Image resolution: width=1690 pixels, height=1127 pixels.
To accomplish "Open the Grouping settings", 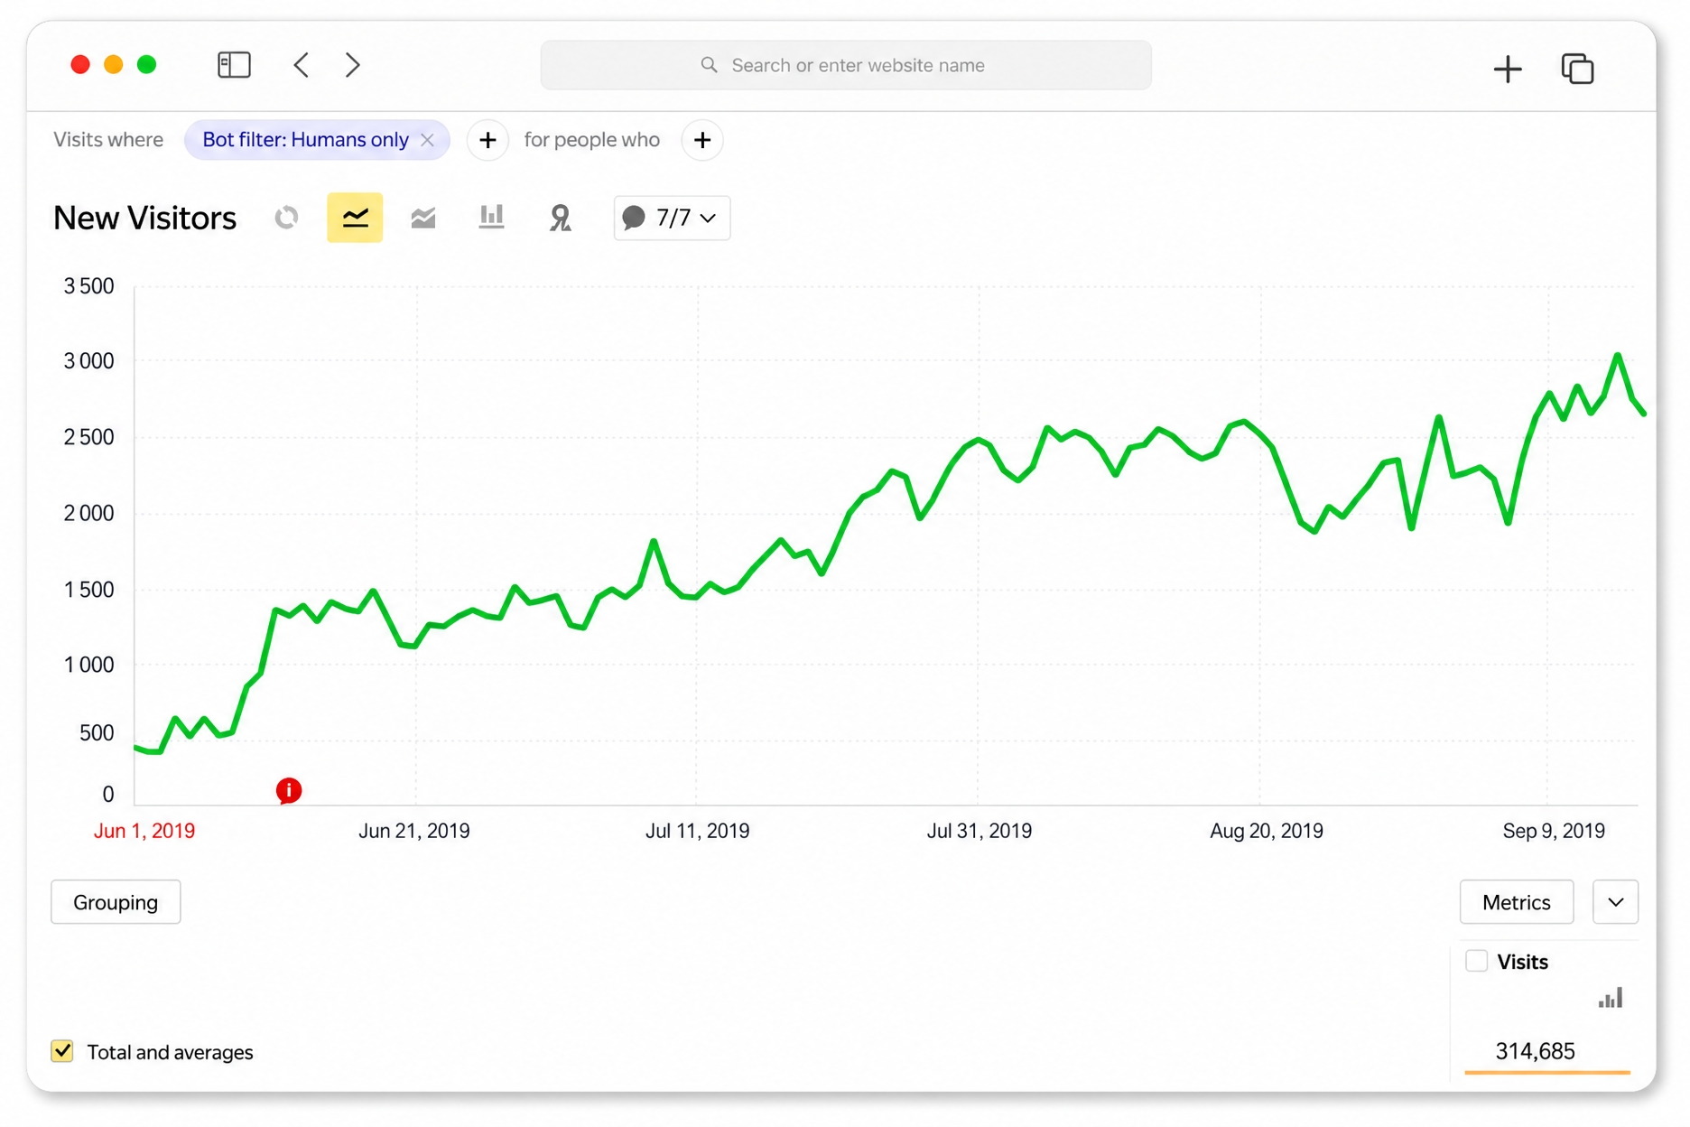I will [x=116, y=902].
